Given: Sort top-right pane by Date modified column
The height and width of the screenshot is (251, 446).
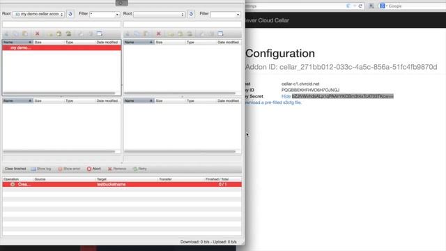Looking at the screenshot, I should [x=229, y=42].
